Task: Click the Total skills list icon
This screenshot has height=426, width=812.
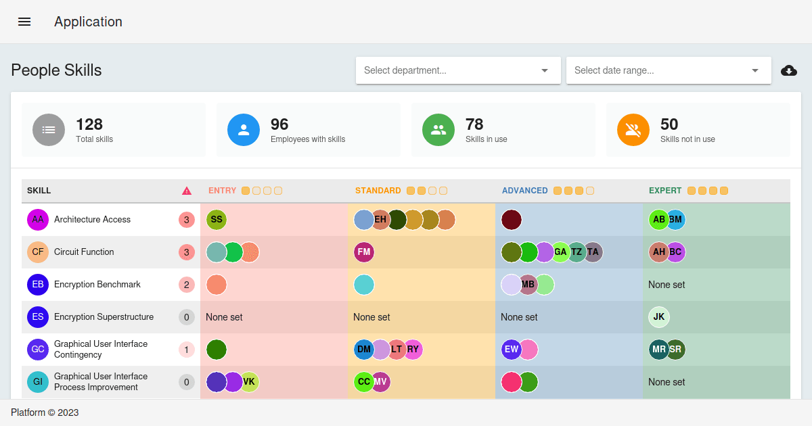Action: (x=48, y=130)
